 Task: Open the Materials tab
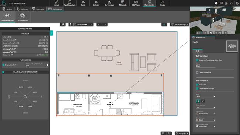(123, 3)
